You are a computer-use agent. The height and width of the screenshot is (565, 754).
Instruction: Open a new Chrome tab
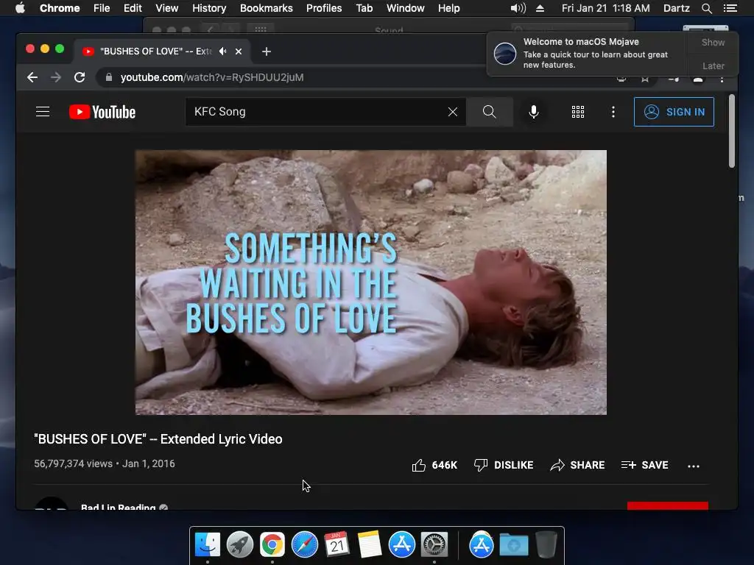click(x=267, y=51)
